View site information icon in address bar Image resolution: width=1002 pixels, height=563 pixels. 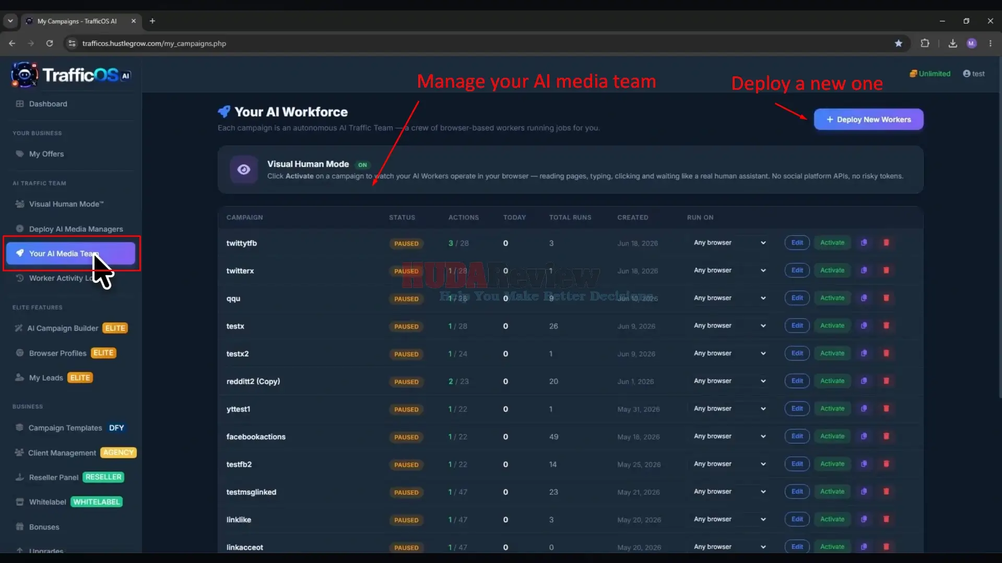pyautogui.click(x=72, y=43)
